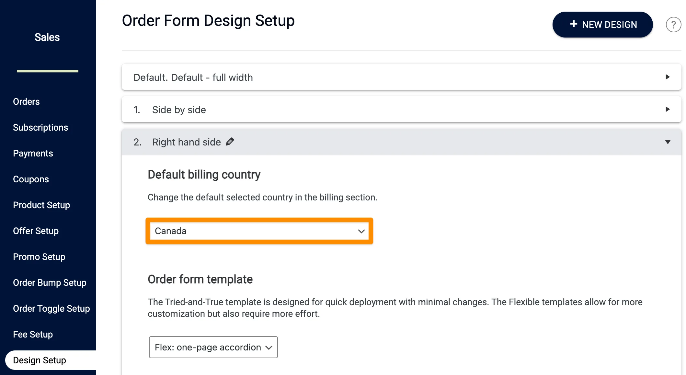Viewport: 686px width, 375px height.
Task: Click the plus icon on NEW DESIGN button
Action: (x=574, y=24)
